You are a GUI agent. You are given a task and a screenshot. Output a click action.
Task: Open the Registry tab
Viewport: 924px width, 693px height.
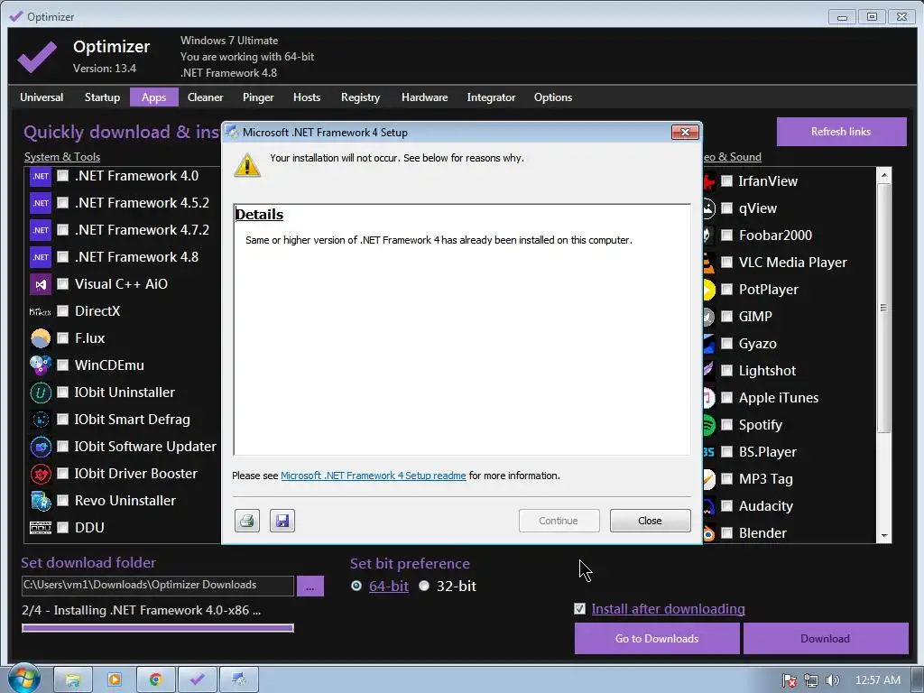[x=361, y=97]
